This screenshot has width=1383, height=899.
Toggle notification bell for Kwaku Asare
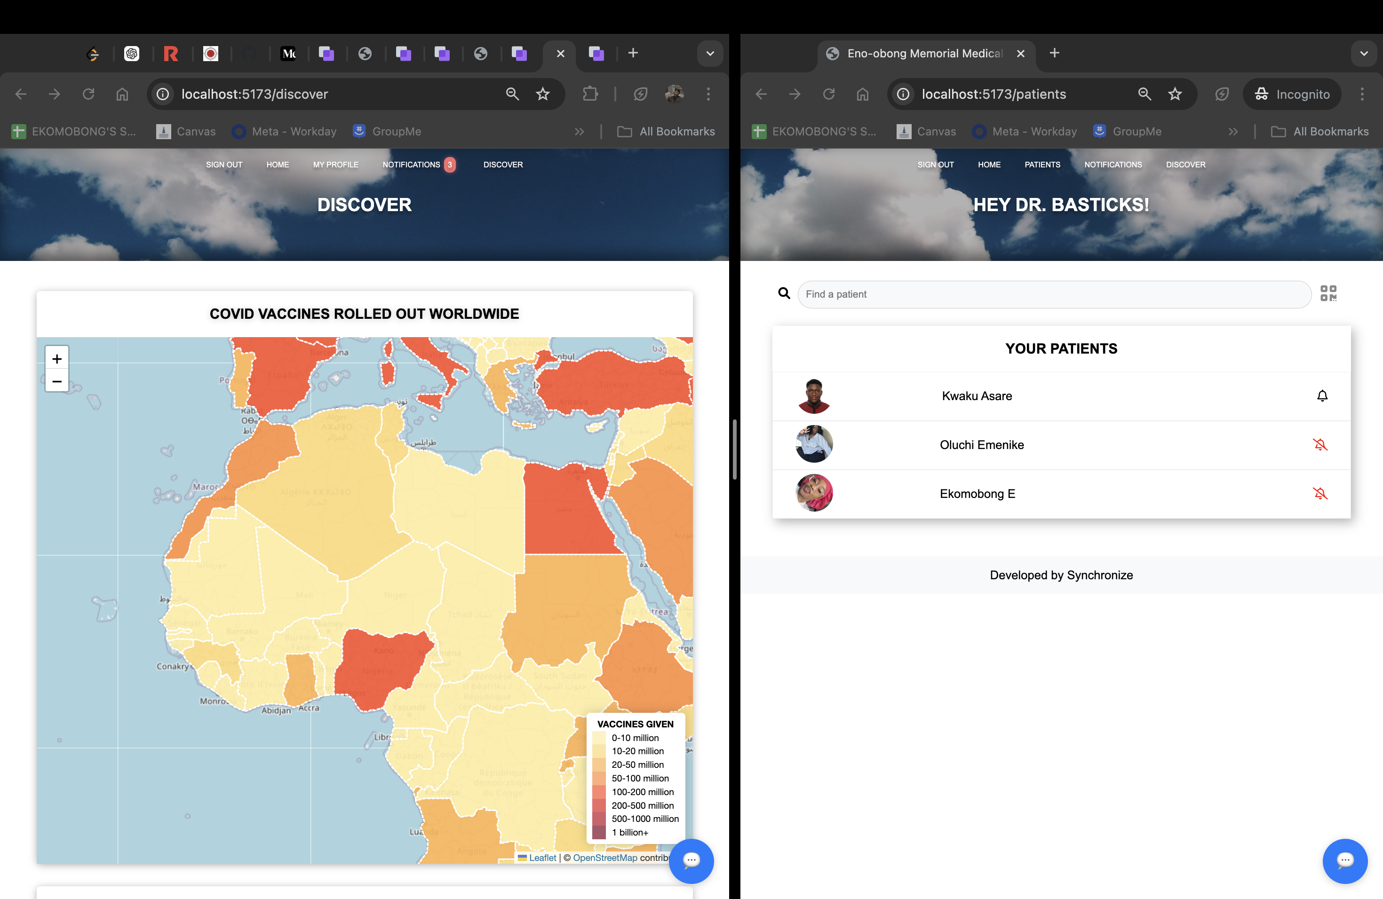[1322, 396]
